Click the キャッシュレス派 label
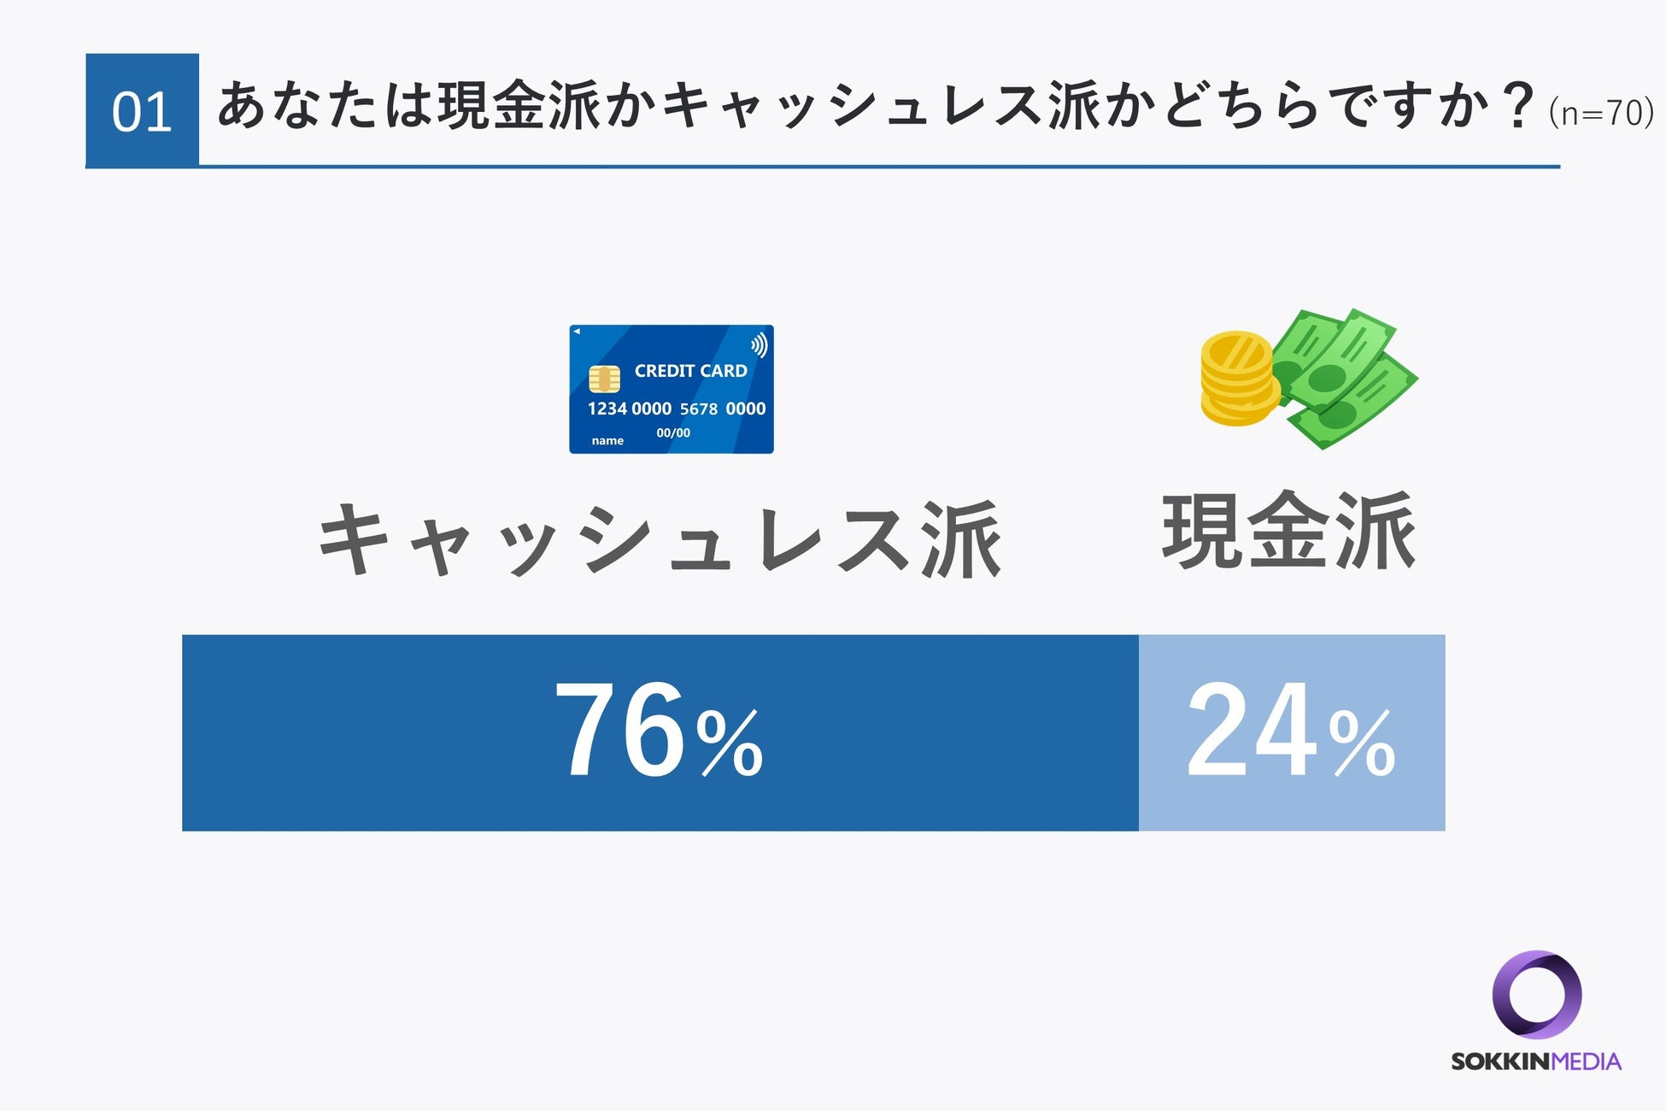The width and height of the screenshot is (1666, 1111). click(x=659, y=540)
